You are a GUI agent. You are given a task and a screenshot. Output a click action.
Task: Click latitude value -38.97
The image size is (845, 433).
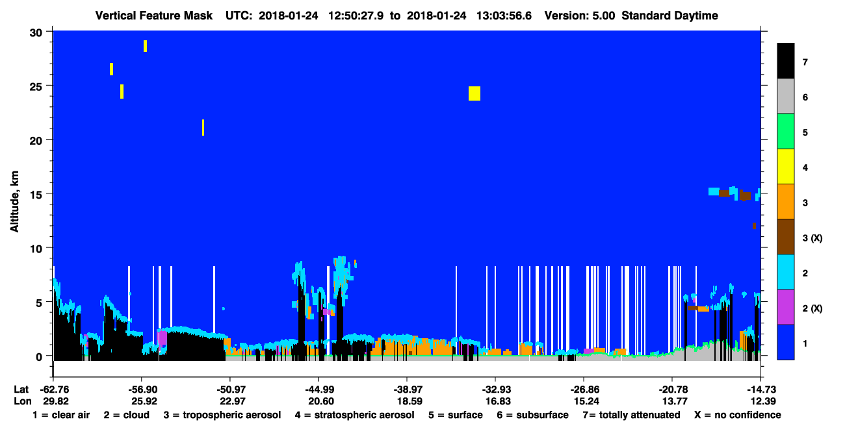[x=407, y=390]
